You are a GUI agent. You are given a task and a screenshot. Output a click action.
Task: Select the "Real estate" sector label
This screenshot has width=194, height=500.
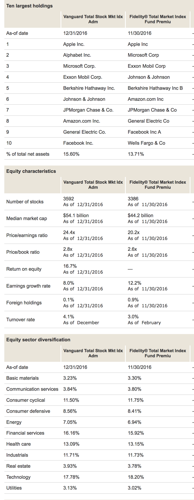click(18, 466)
